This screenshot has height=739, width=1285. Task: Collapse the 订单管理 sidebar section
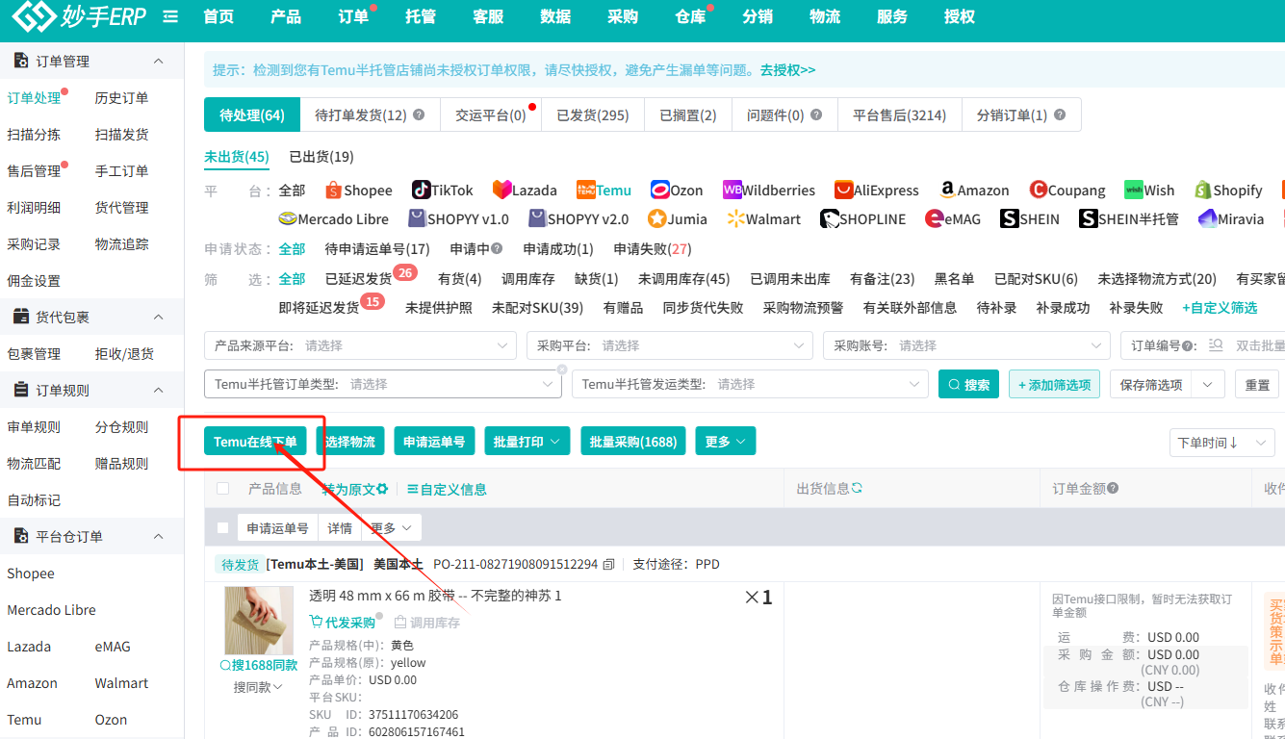pos(159,62)
